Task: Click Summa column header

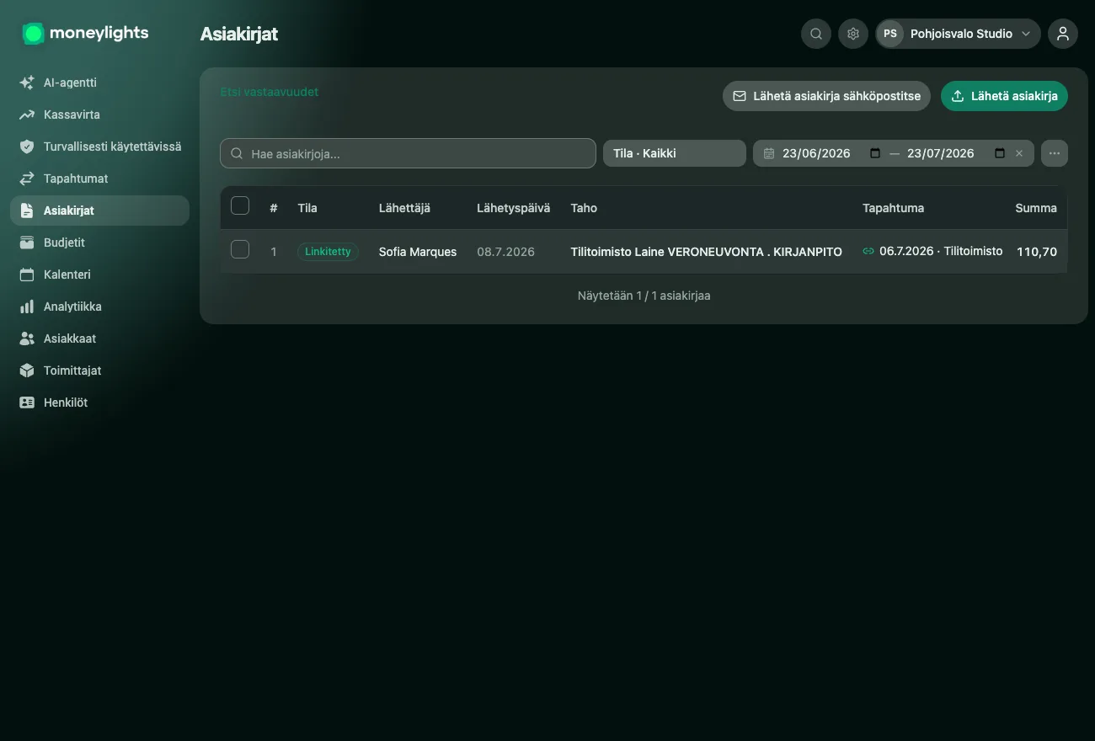Action: 1036,208
